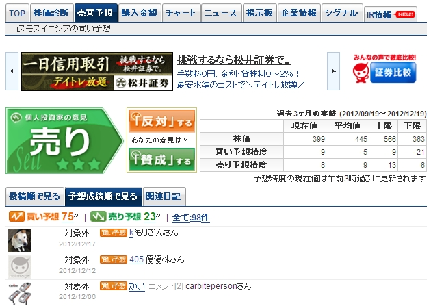Click the 買い予想 badge in 優優株さん row
Screen dimensions: 431x306
point(114,259)
